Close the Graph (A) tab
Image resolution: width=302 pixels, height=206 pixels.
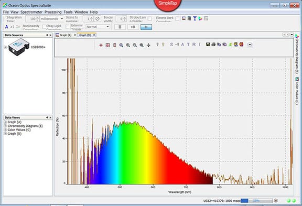[x=75, y=35]
